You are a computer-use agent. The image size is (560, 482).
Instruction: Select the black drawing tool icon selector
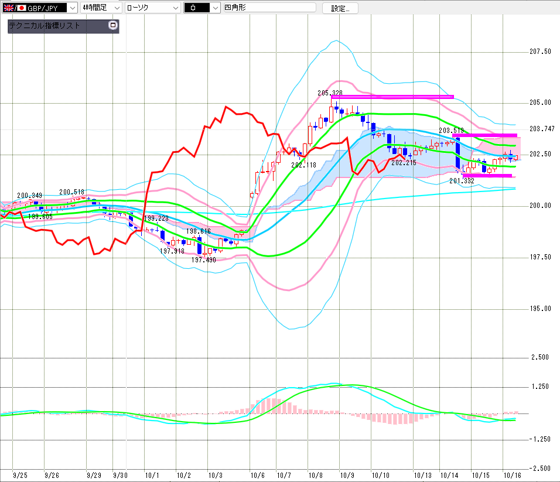click(201, 8)
